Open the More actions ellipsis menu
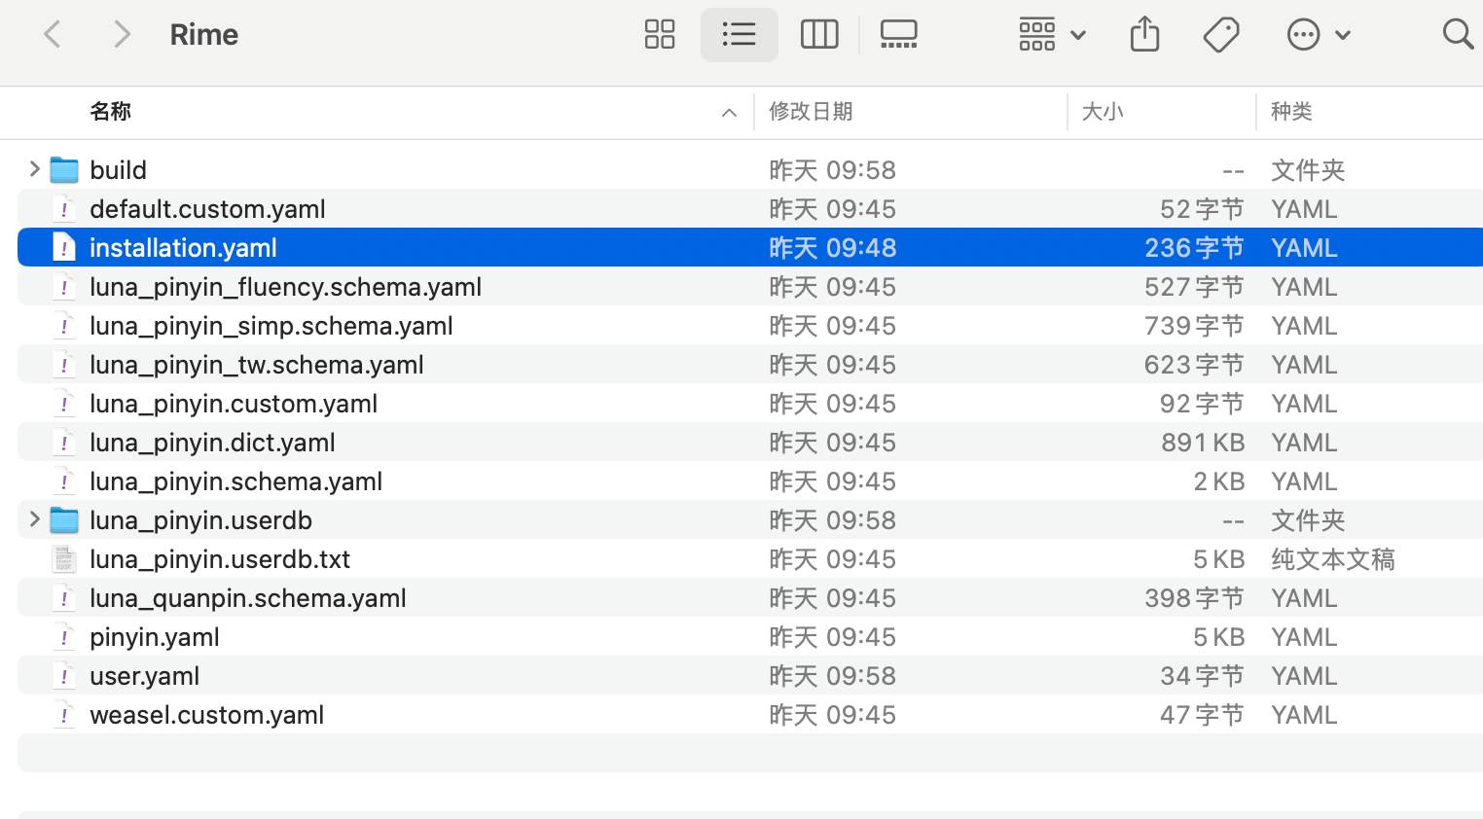 [1319, 35]
